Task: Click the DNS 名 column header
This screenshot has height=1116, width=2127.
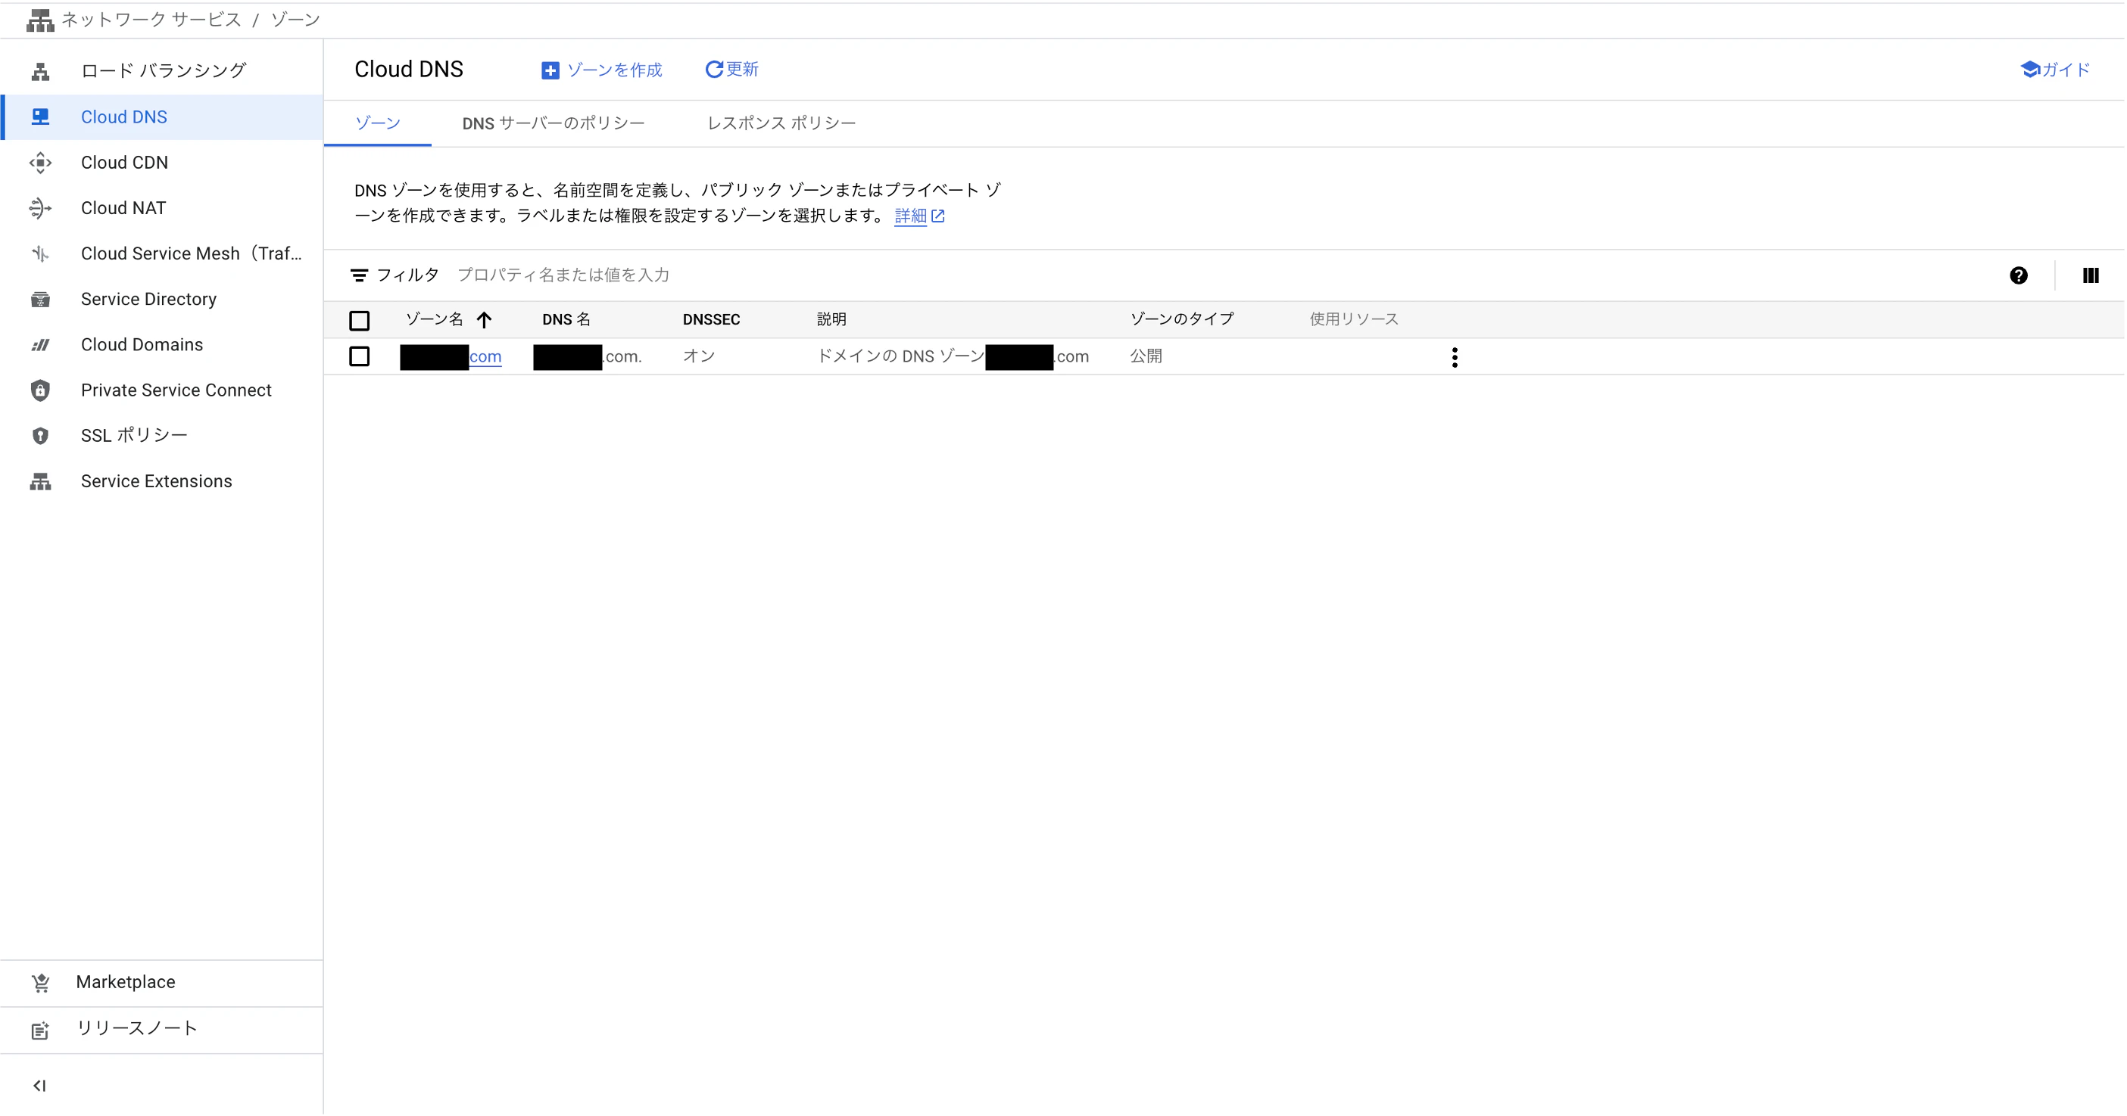Action: tap(566, 319)
